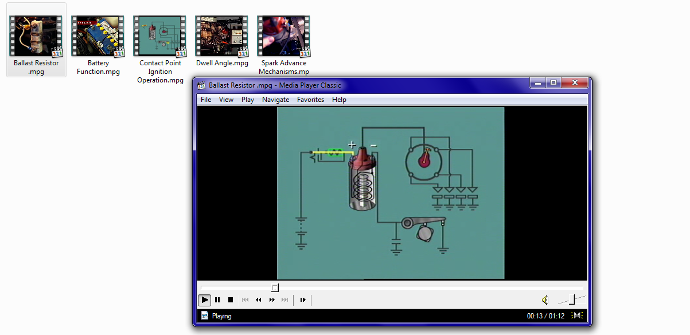Click the Dwell Angle.mpg file name

click(x=223, y=63)
